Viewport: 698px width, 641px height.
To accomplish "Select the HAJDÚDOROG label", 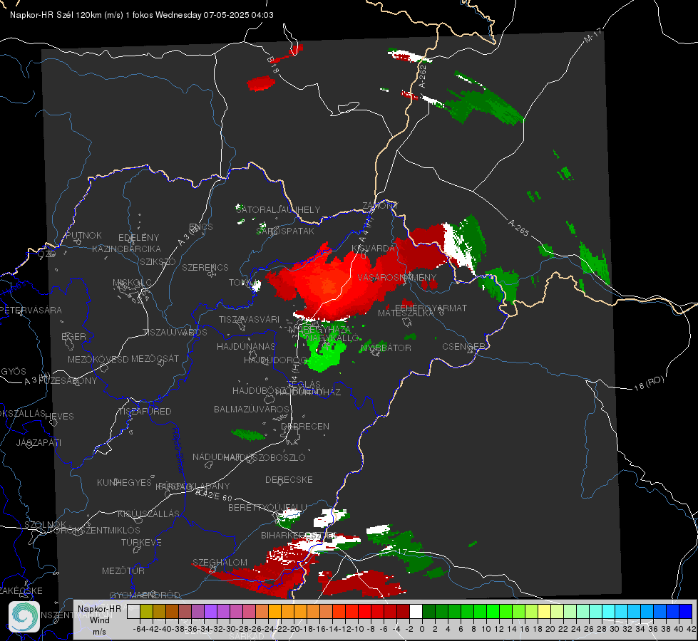I will [274, 360].
